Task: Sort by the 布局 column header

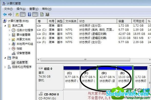Action: point(52,21)
